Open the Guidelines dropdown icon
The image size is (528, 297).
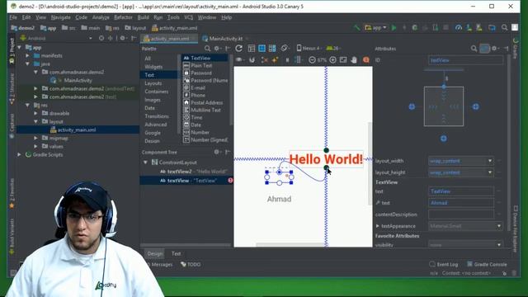(x=298, y=60)
